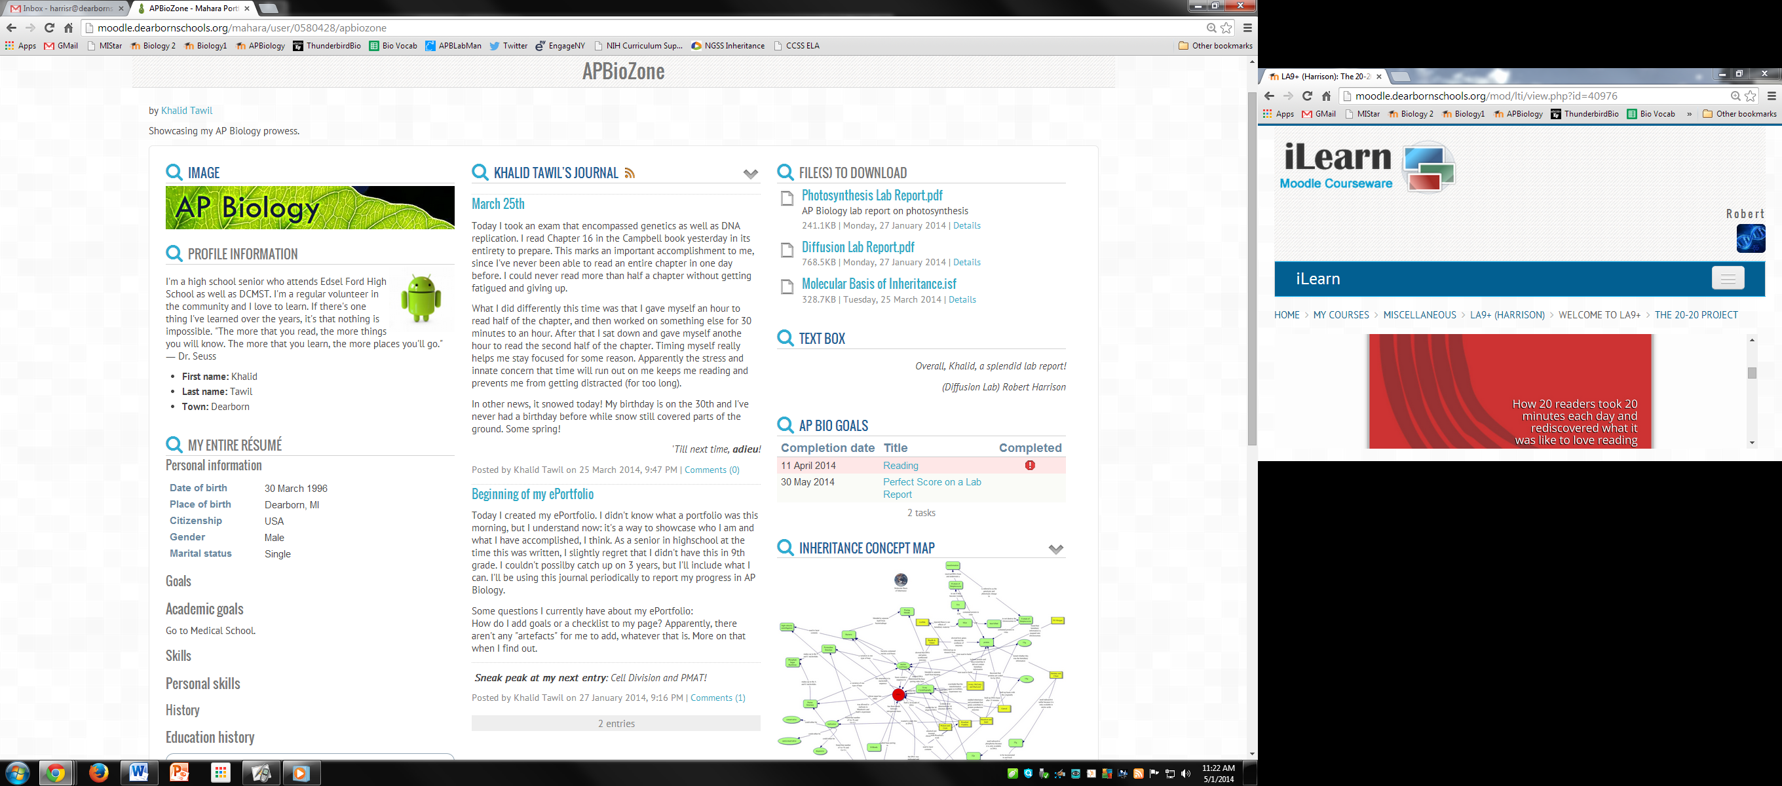Open the APBiology bookmark in main bookmarks bar
Image resolution: width=1782 pixels, height=786 pixels.
(x=260, y=46)
